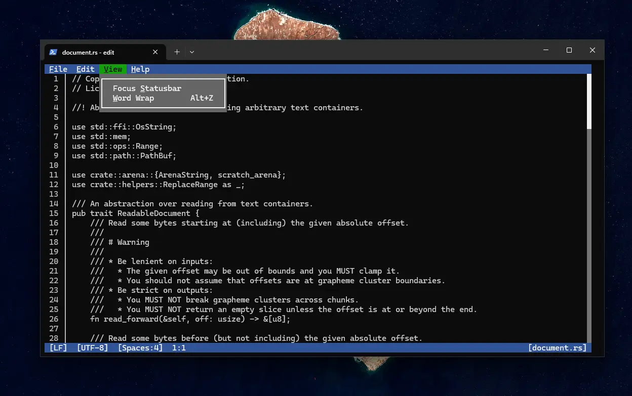The image size is (632, 396).
Task: Maximize the terminal window
Action: click(569, 50)
